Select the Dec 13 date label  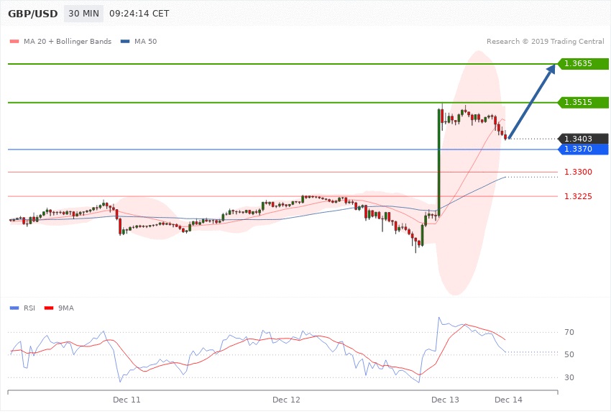pyautogui.click(x=445, y=399)
